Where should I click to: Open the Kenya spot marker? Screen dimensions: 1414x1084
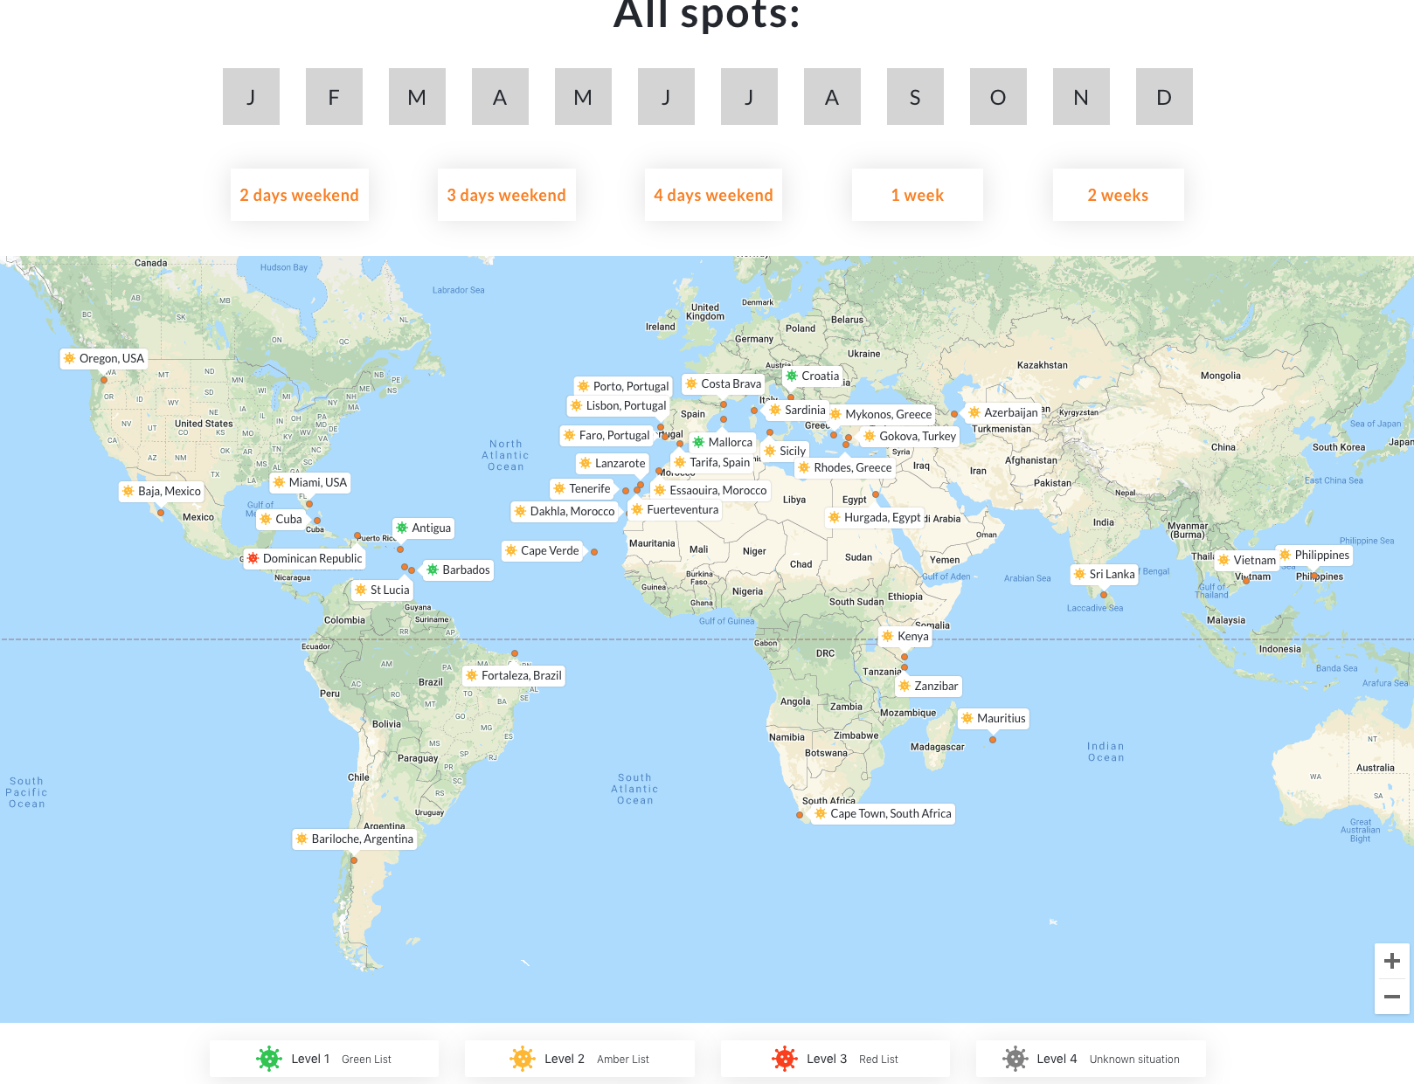click(x=905, y=636)
